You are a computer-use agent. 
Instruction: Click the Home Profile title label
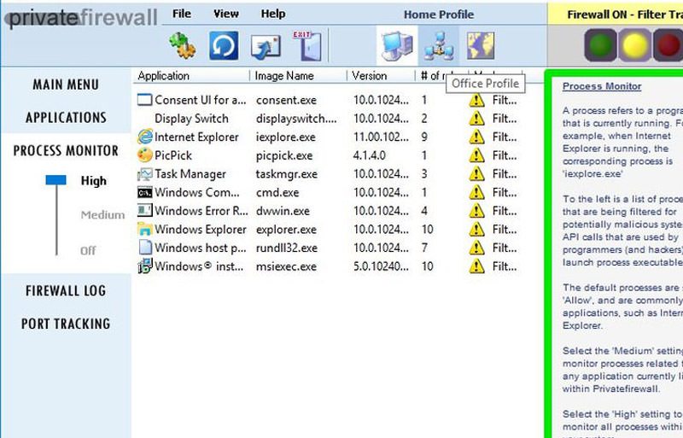coord(439,15)
